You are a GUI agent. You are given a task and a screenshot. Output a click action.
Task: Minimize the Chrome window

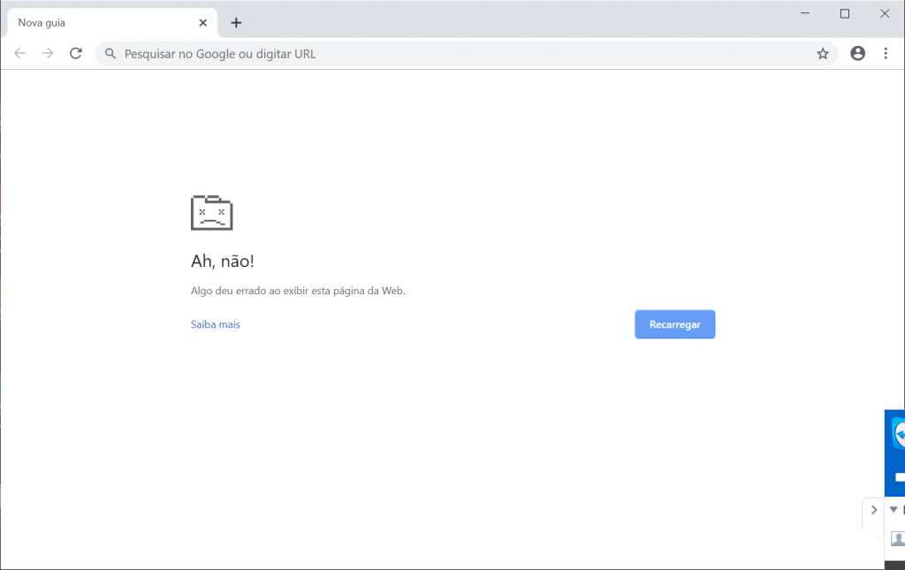[805, 13]
